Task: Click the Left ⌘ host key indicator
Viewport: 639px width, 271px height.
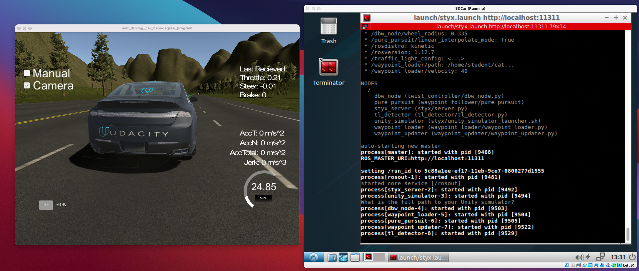Action: [x=628, y=265]
